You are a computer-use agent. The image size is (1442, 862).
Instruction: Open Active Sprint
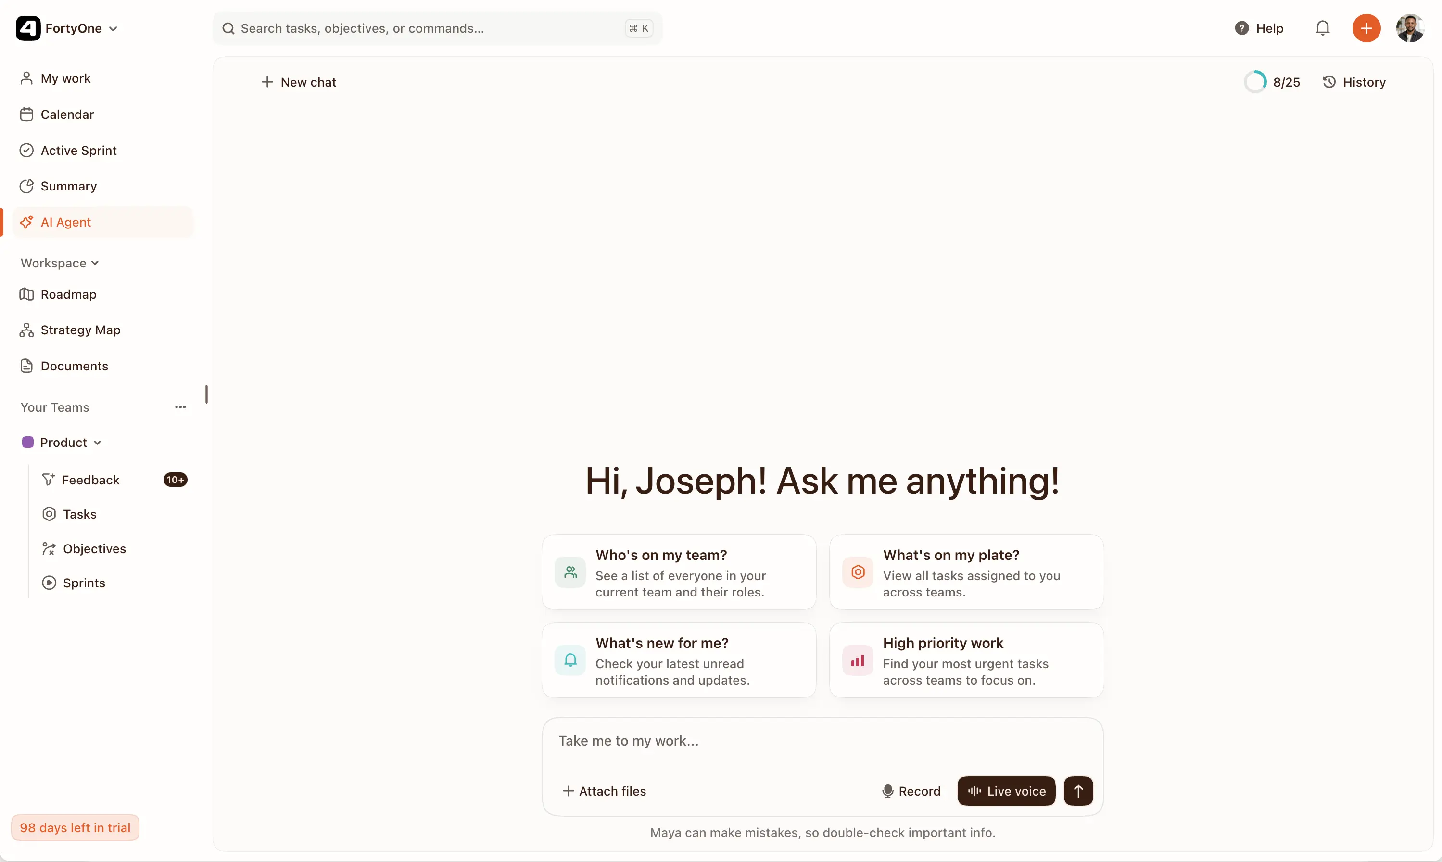click(103, 151)
